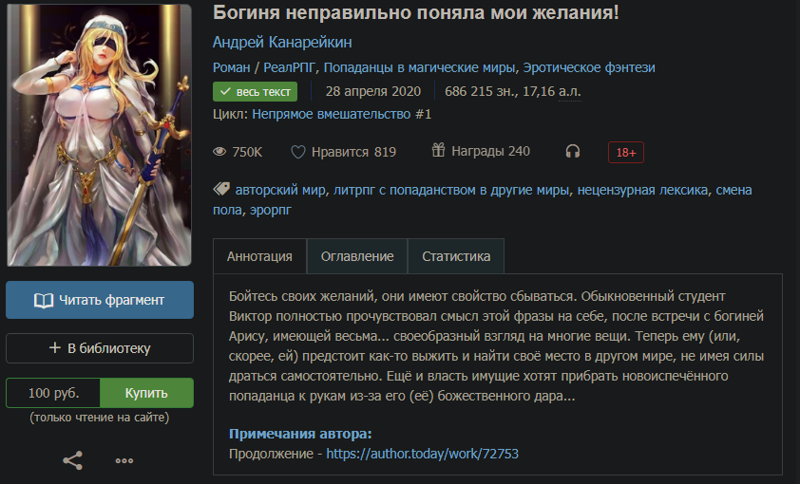Click the gift awards icon
The width and height of the screenshot is (800, 484).
click(438, 150)
